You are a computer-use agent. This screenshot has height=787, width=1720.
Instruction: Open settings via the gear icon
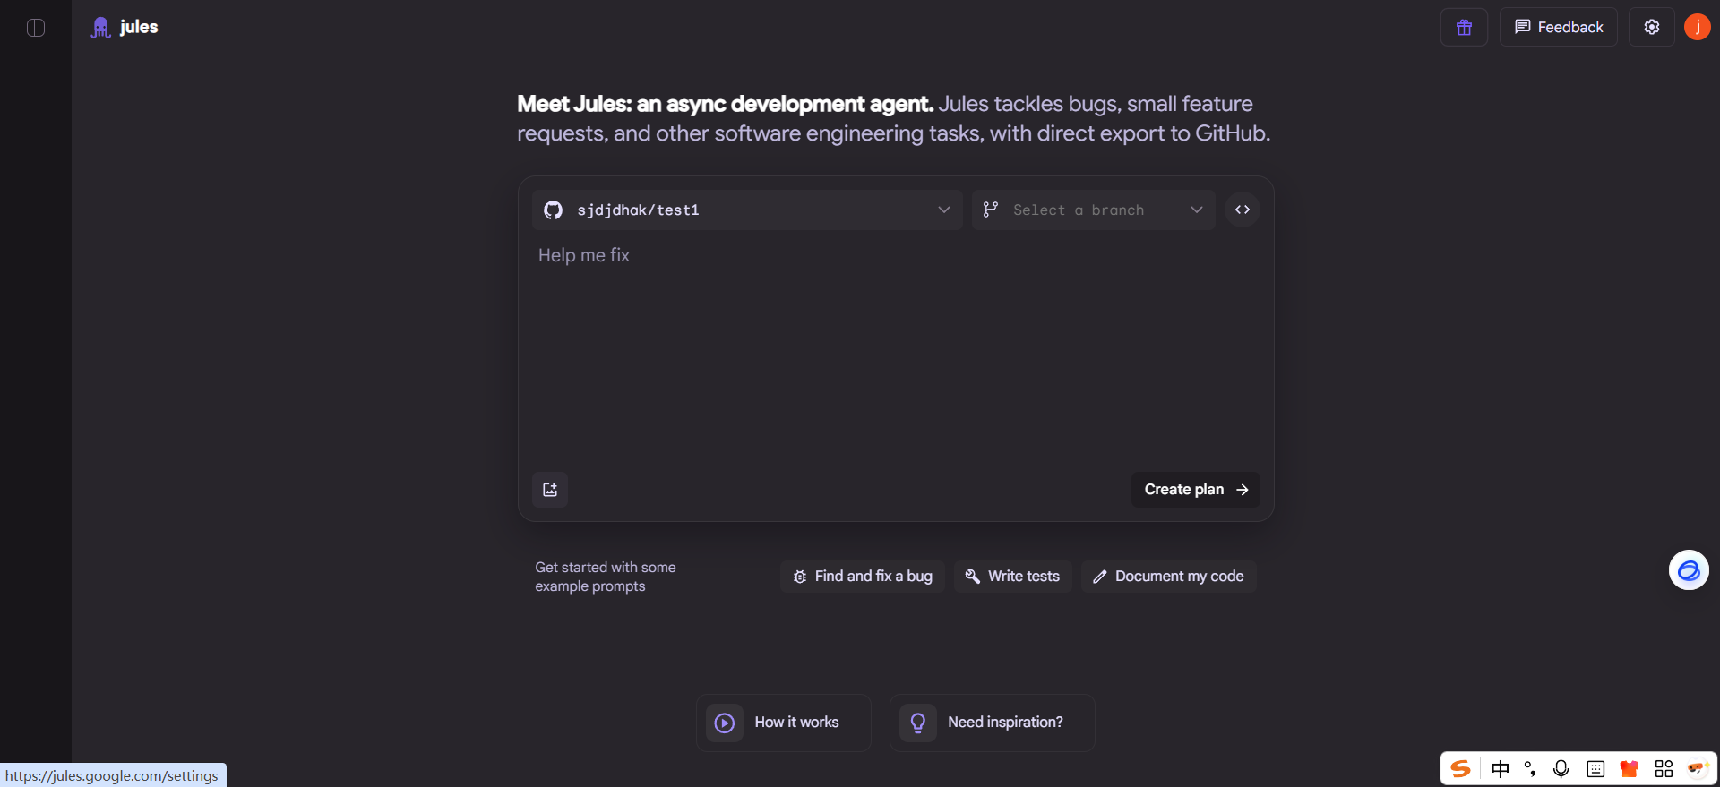(1652, 27)
